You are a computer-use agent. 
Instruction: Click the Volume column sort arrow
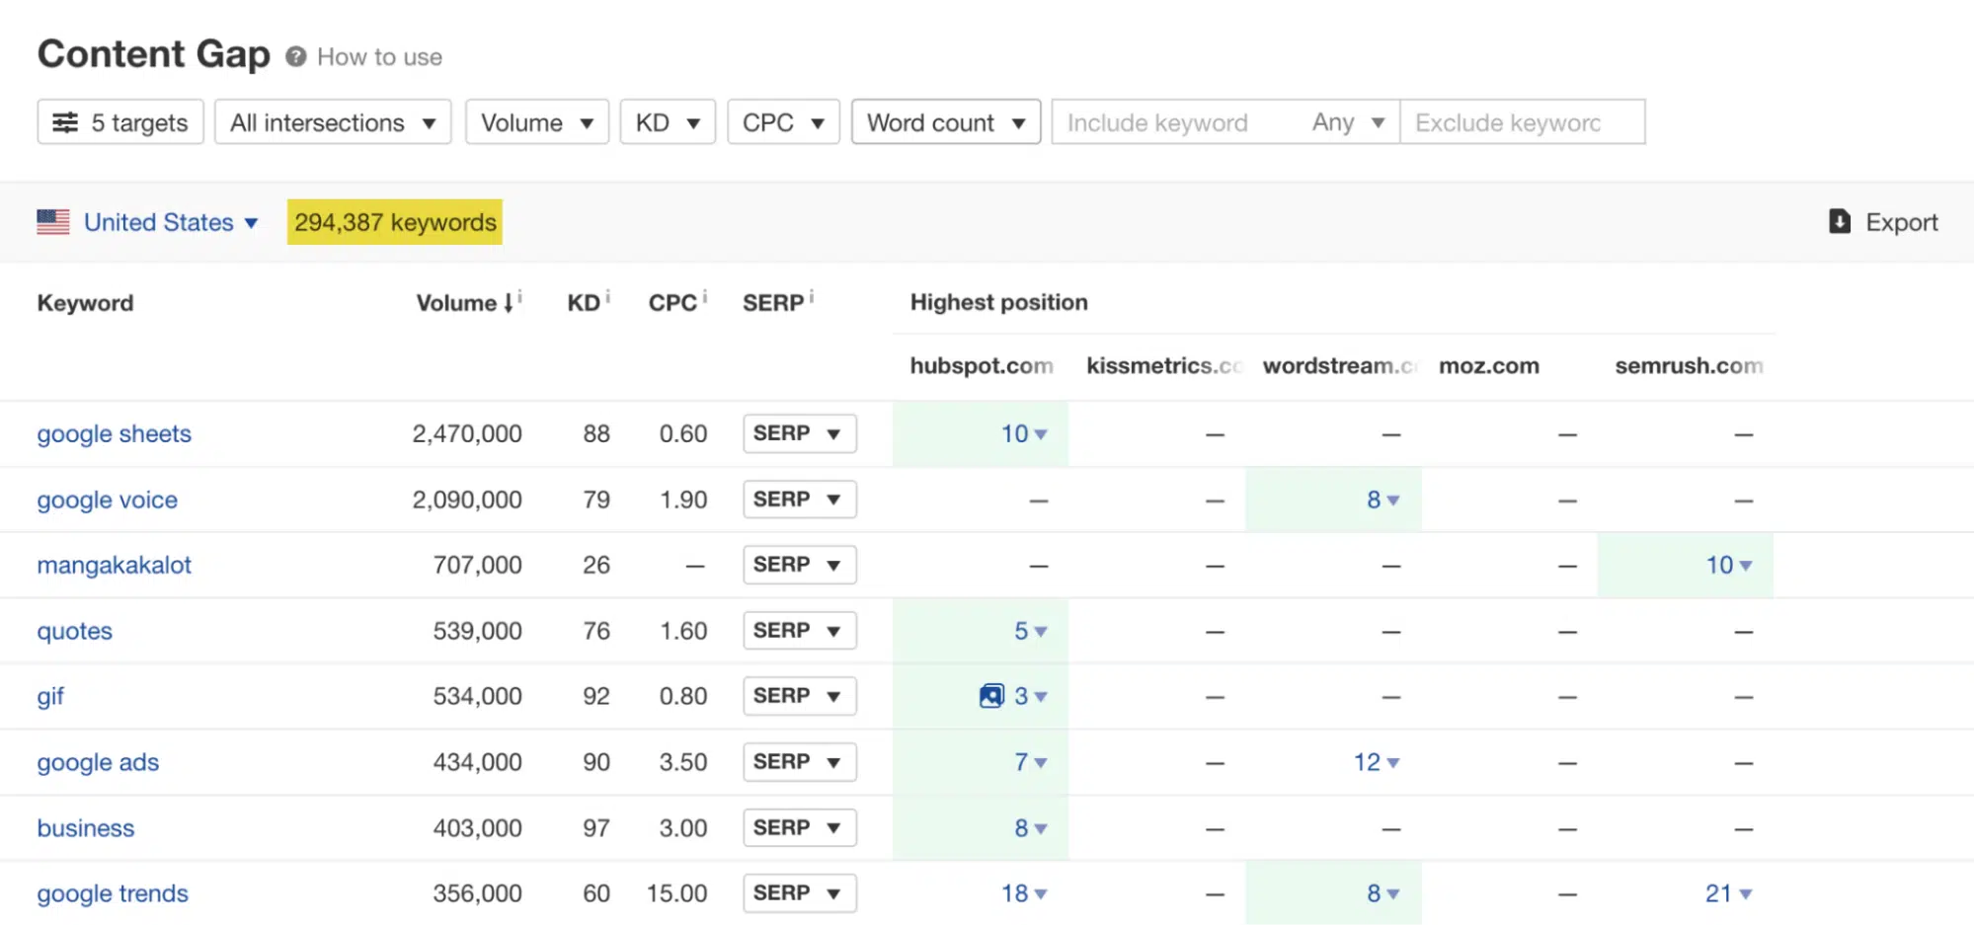(508, 303)
